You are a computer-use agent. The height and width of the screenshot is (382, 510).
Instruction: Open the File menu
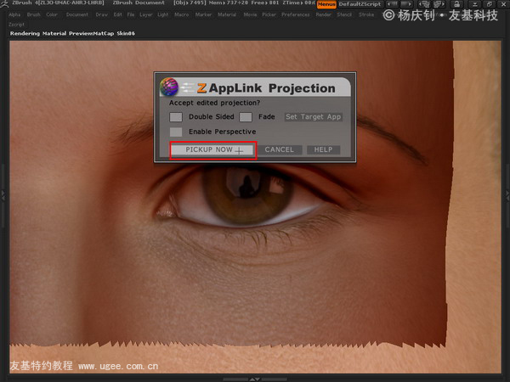point(131,14)
